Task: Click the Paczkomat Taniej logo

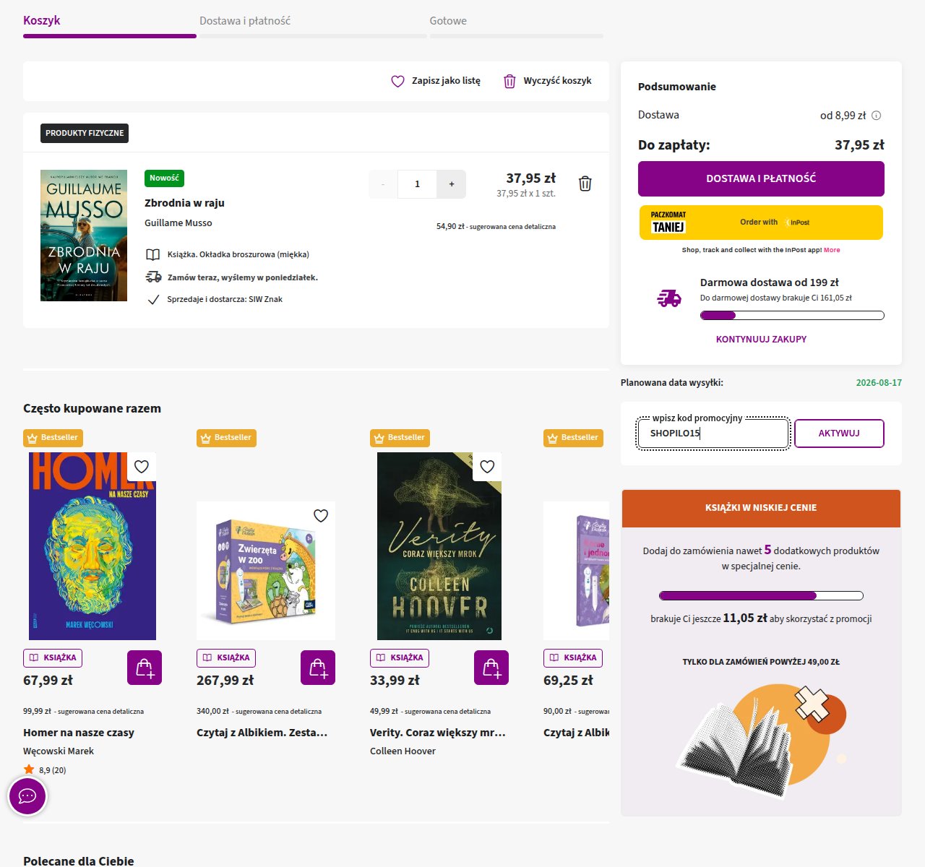Action: click(668, 223)
